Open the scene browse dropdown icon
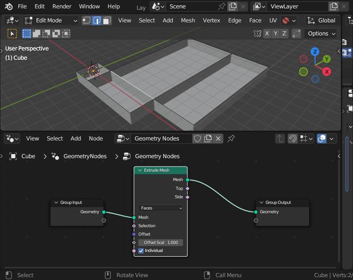Image resolution: width=353 pixels, height=280 pixels. coord(158,7)
